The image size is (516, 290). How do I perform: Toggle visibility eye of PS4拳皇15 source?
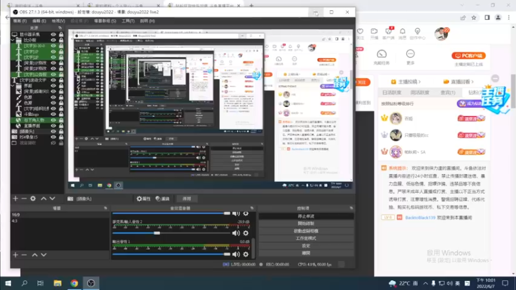[x=54, y=137]
